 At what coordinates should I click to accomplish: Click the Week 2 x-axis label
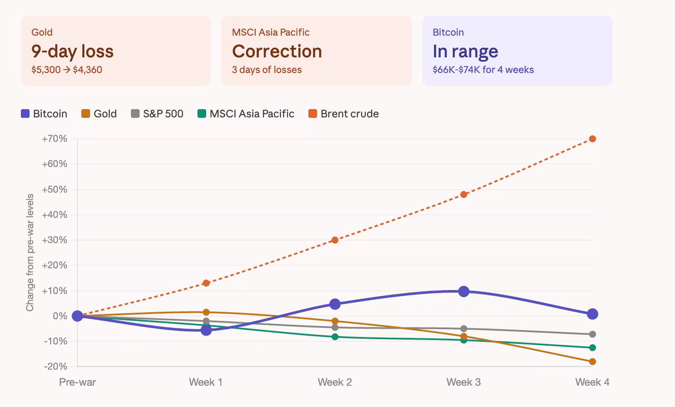[x=335, y=382]
